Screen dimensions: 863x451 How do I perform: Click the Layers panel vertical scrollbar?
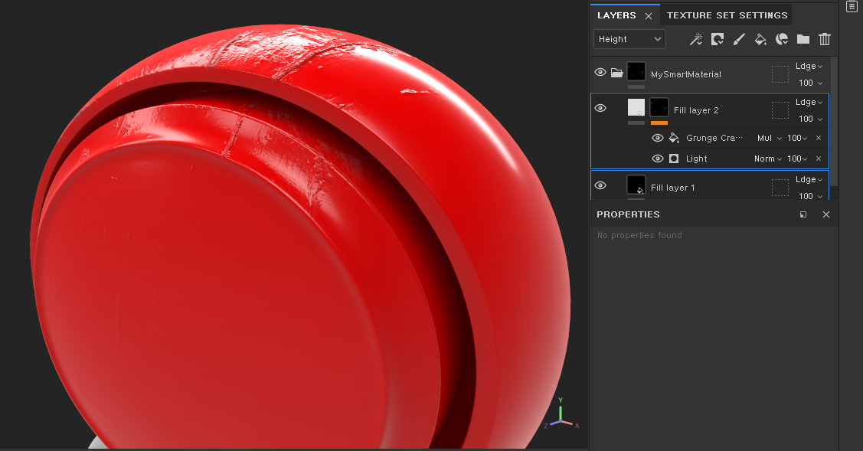point(834,121)
